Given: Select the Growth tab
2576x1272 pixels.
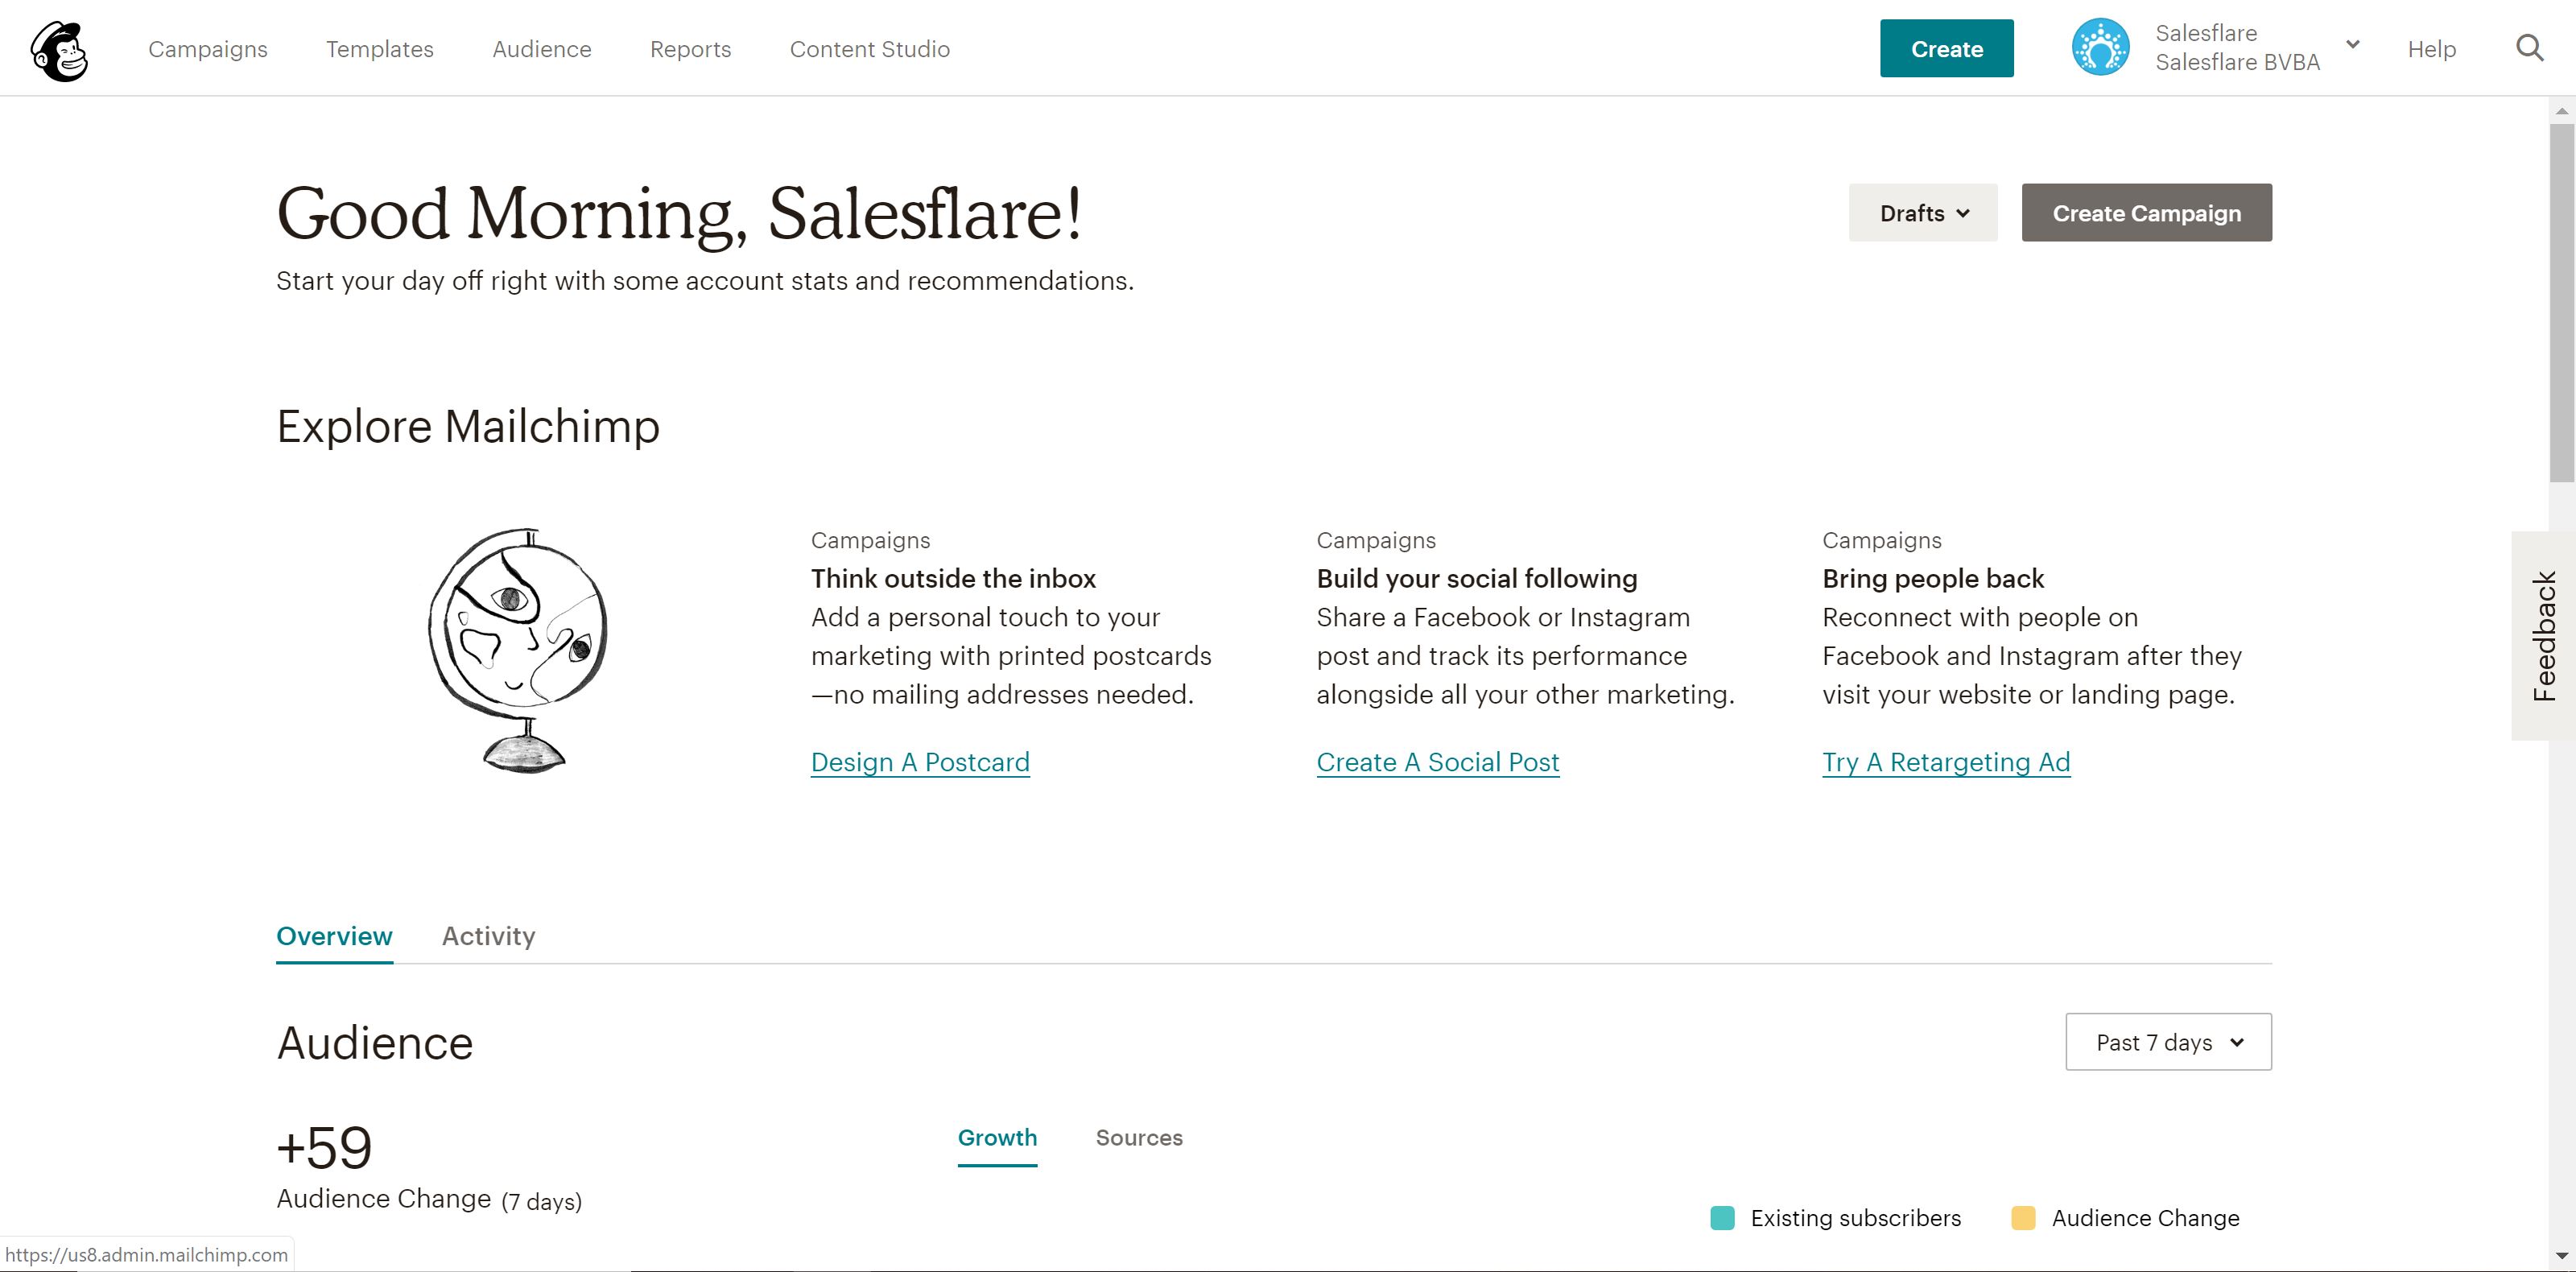Looking at the screenshot, I should 997,1137.
